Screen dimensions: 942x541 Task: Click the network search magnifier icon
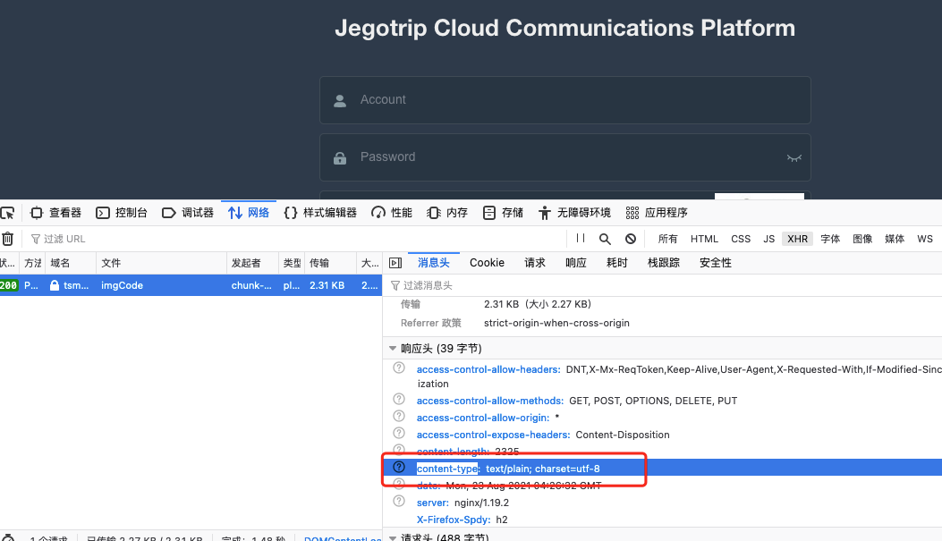[x=605, y=239]
